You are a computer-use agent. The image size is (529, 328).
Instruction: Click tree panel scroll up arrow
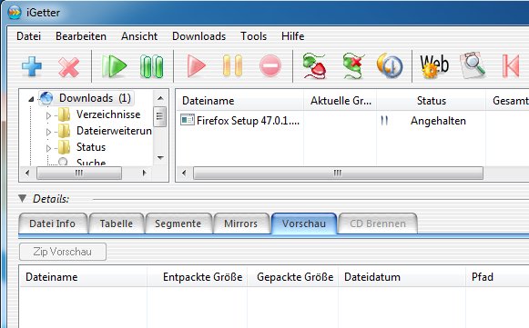point(160,98)
